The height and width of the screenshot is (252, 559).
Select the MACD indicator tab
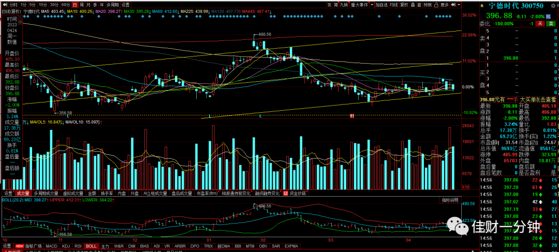pyautogui.click(x=52, y=246)
